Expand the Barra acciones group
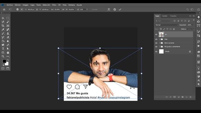 [160, 43]
